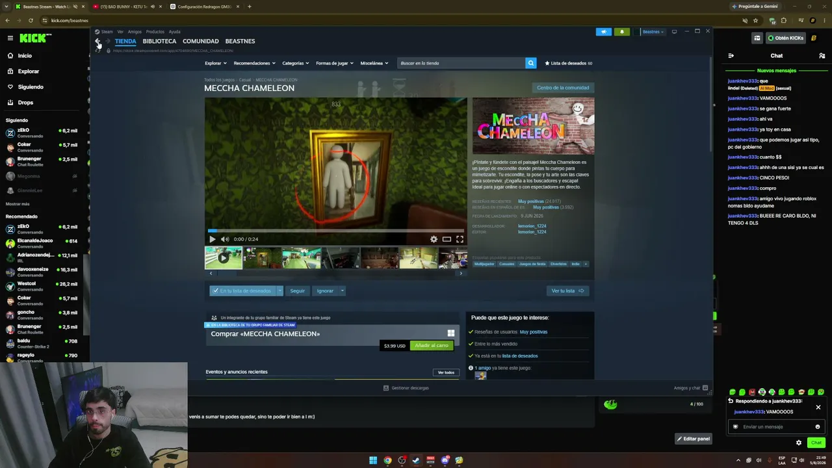The width and height of the screenshot is (832, 468).
Task: Select the second media thumbnail, green wall with frame
Action: tap(263, 257)
